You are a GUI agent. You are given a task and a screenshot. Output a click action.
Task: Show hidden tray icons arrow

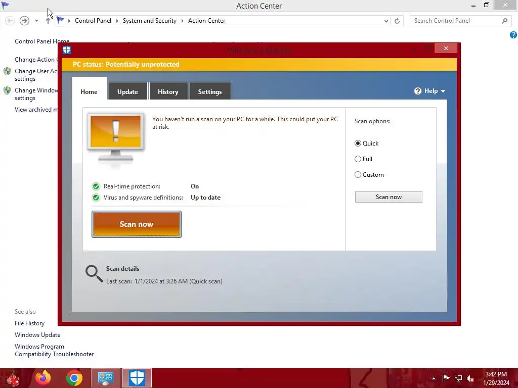coord(434,378)
